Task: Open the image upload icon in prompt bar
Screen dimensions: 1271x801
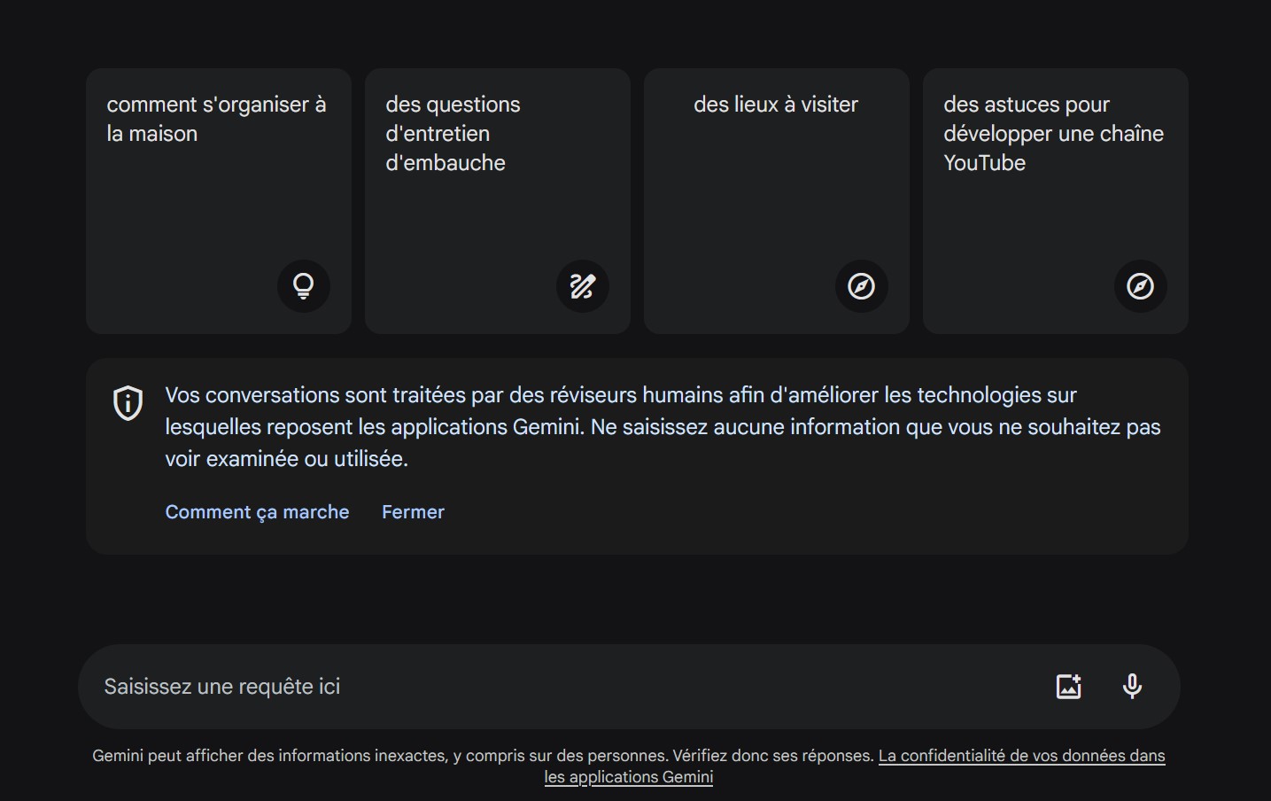Action: tap(1068, 687)
